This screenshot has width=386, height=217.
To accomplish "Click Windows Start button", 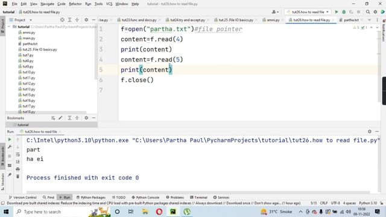I will (6, 212).
